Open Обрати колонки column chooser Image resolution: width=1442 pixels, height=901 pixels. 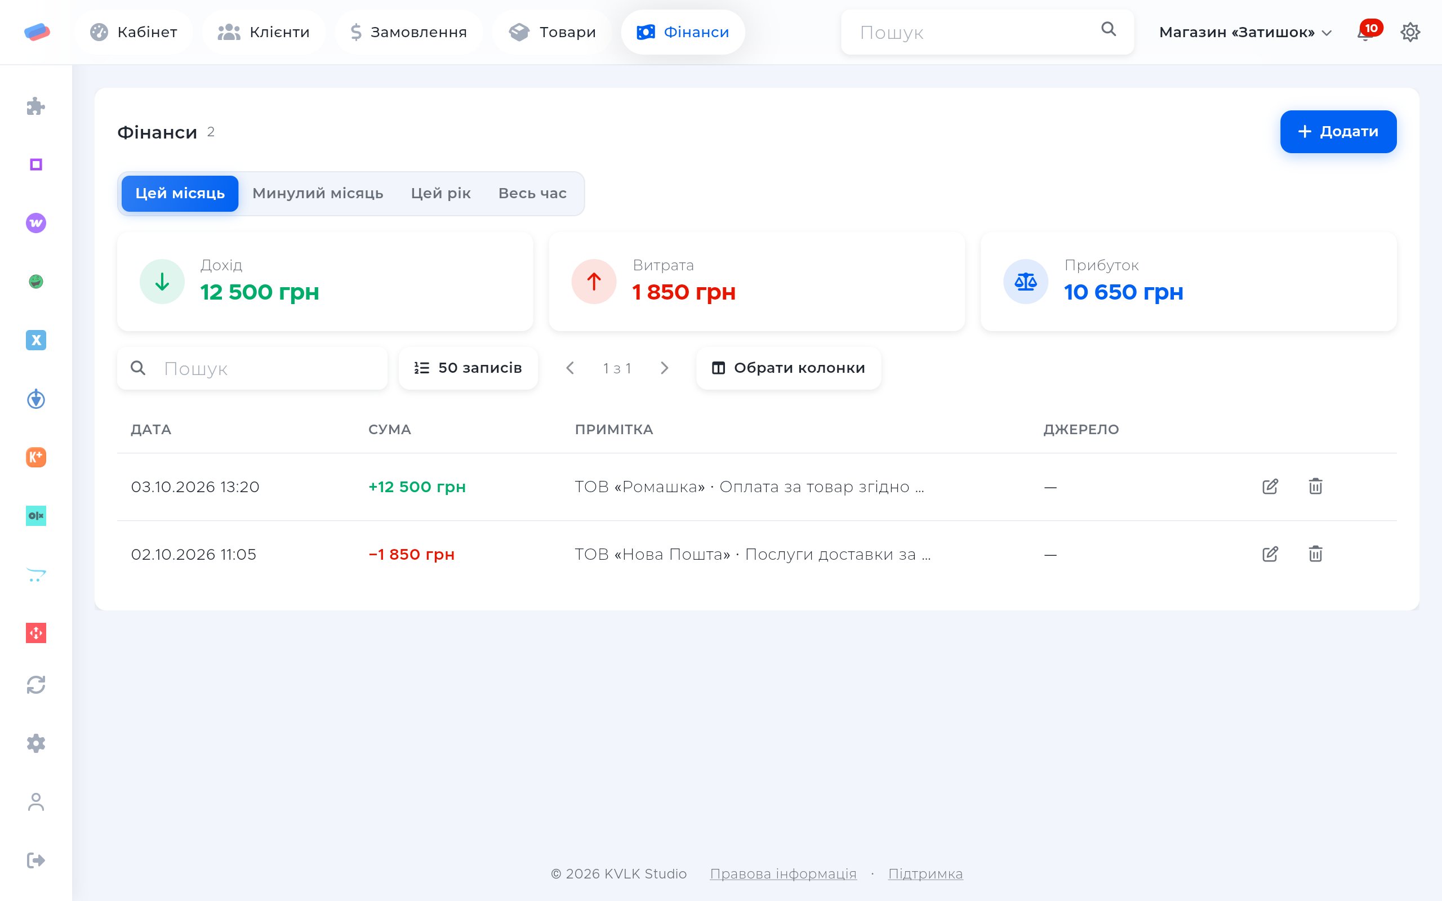pyautogui.click(x=789, y=368)
